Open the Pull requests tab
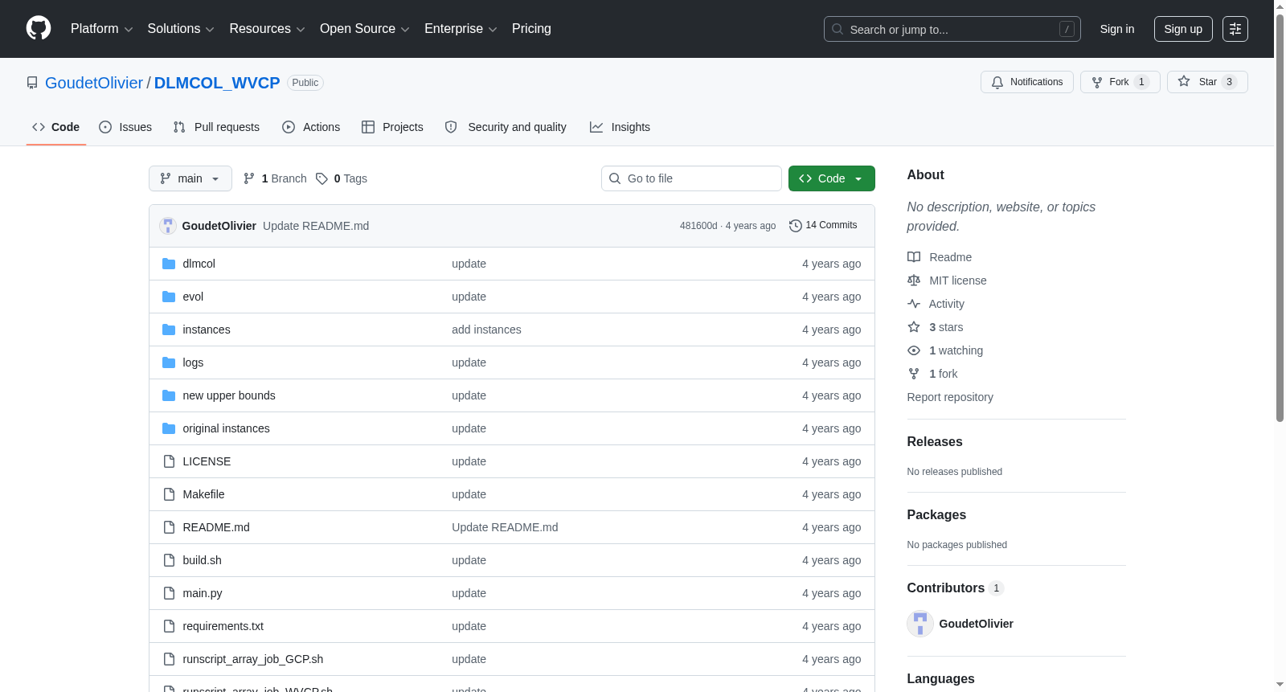This screenshot has width=1286, height=692. point(216,127)
